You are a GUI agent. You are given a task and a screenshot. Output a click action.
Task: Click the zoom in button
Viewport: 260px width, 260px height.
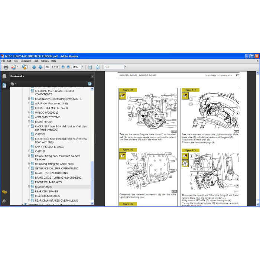68,67
